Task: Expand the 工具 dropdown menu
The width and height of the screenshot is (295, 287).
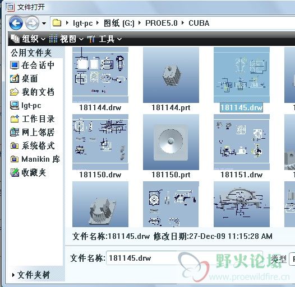Action: pyautogui.click(x=105, y=39)
